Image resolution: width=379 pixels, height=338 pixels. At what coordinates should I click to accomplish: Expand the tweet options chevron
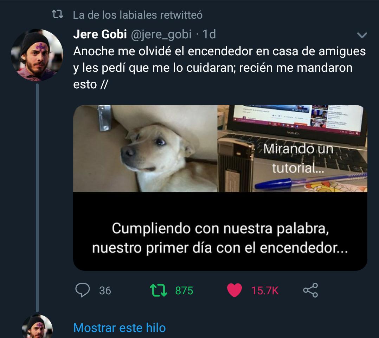(x=362, y=35)
